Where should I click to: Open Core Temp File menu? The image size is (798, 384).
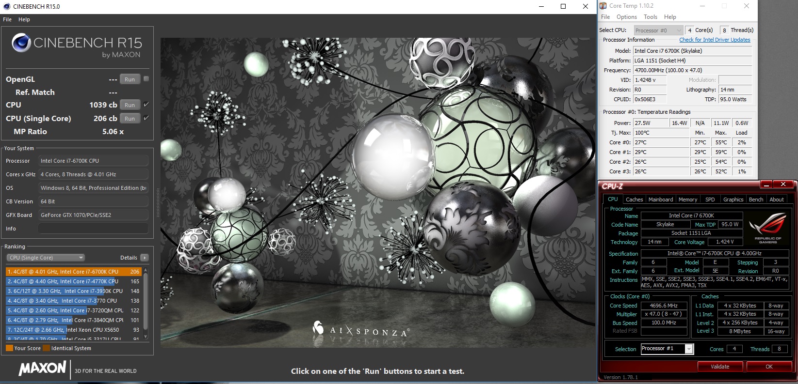605,17
